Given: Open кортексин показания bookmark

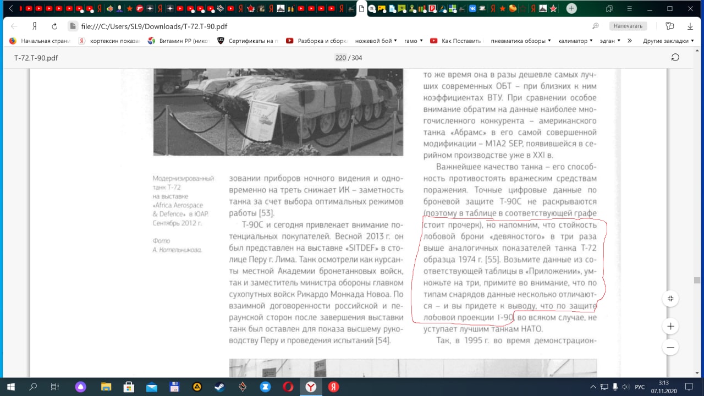Looking at the screenshot, I should click(109, 41).
